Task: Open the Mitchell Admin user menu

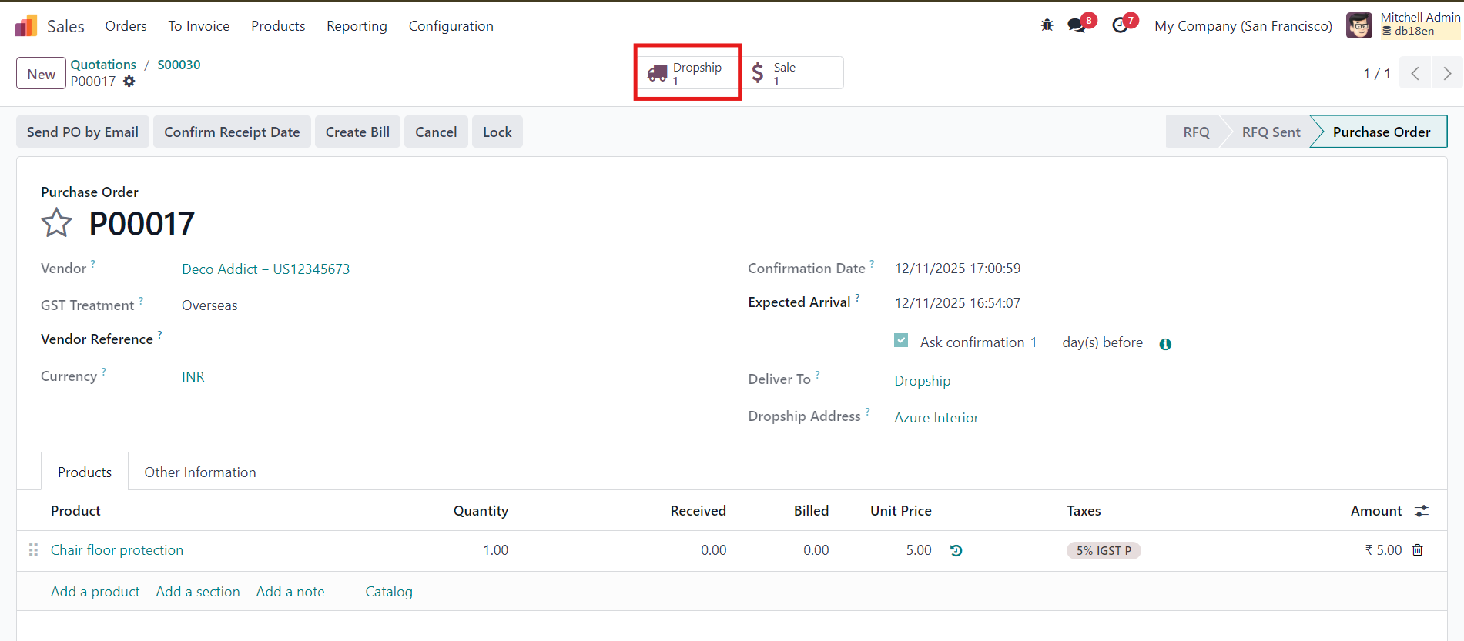Action: point(1403,25)
